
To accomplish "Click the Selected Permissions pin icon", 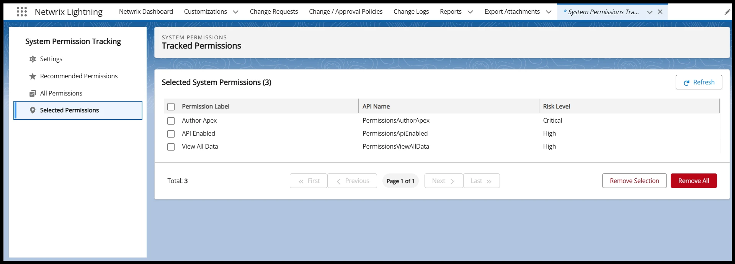I will tap(33, 110).
